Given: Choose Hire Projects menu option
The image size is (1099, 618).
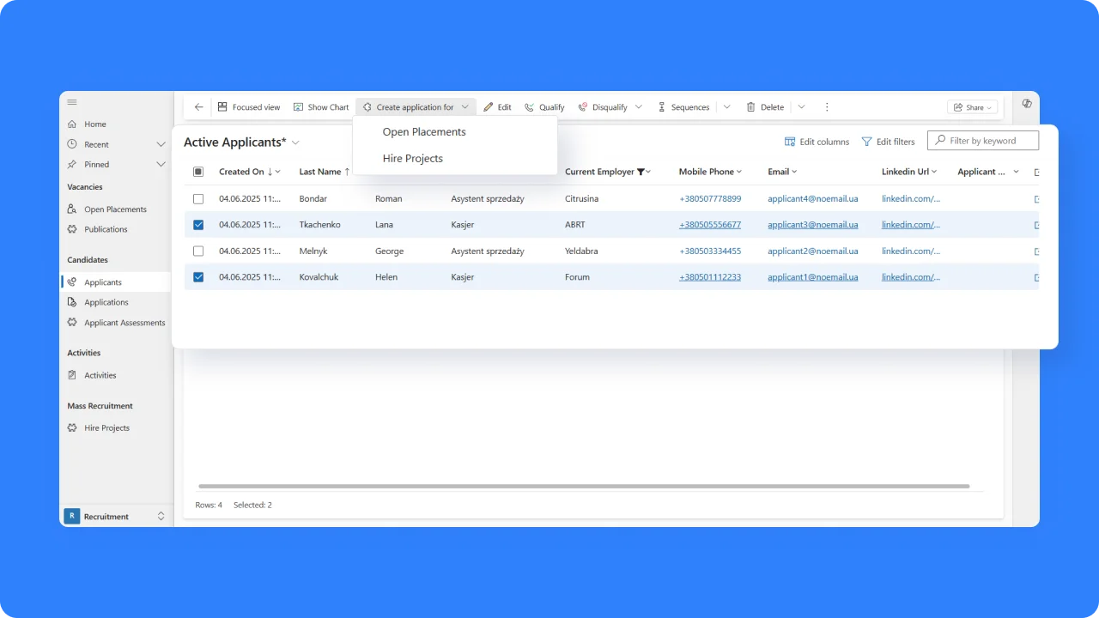Looking at the screenshot, I should tap(413, 159).
